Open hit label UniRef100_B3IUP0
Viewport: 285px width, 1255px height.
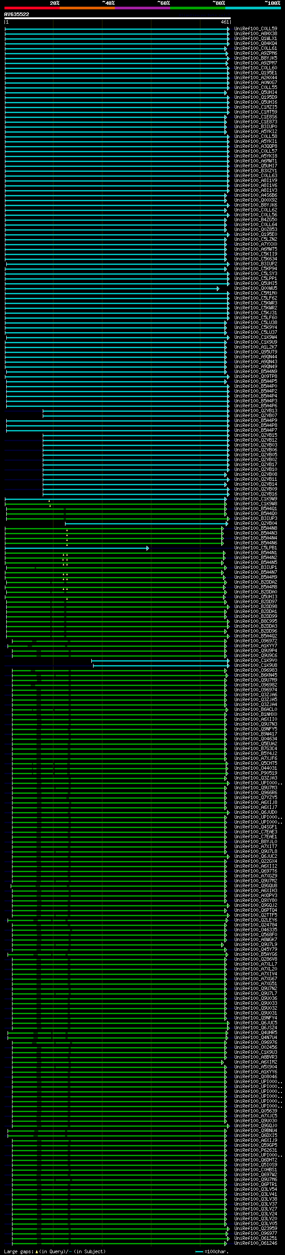click(x=256, y=127)
